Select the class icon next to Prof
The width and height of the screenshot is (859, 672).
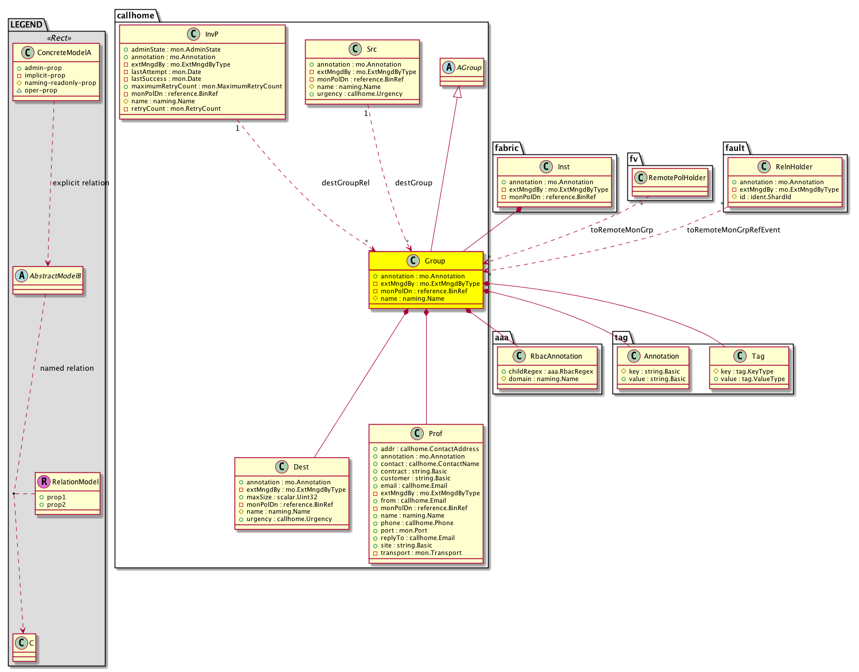pos(416,433)
